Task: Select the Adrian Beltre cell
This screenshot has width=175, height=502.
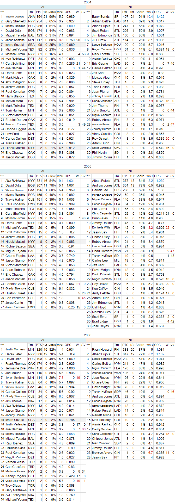Action: click(x=102, y=21)
